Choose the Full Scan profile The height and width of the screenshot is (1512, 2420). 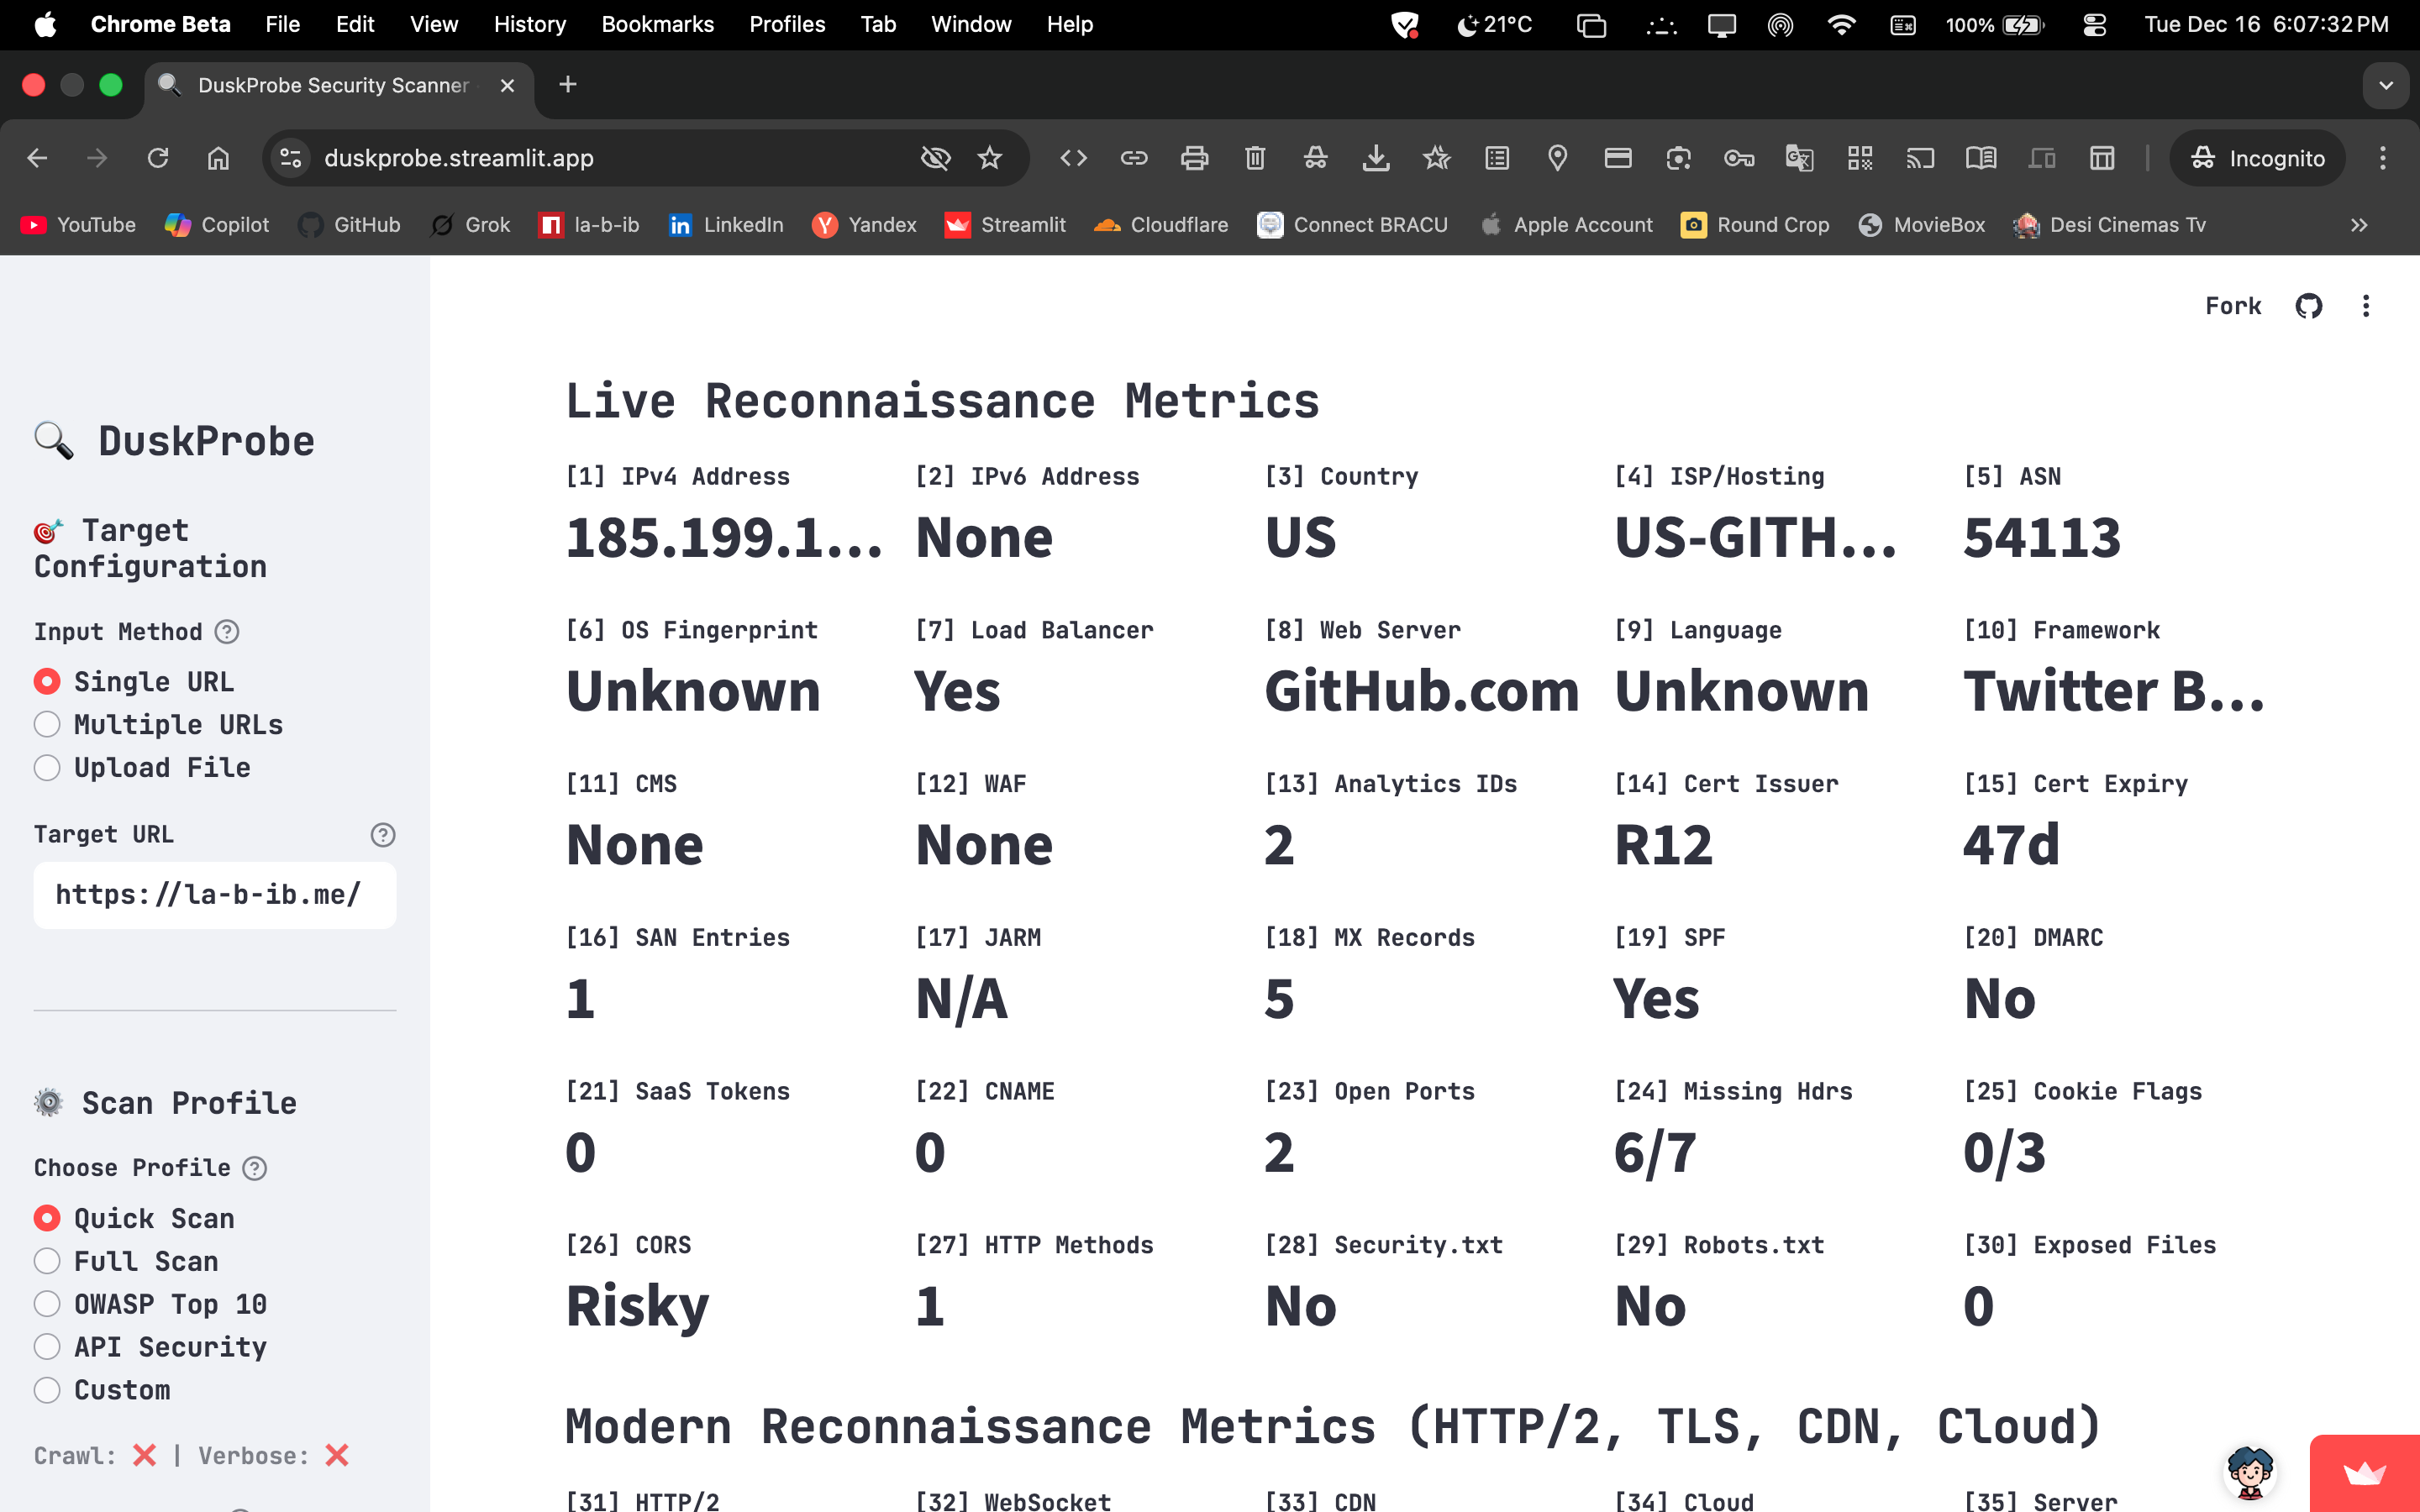click(47, 1261)
